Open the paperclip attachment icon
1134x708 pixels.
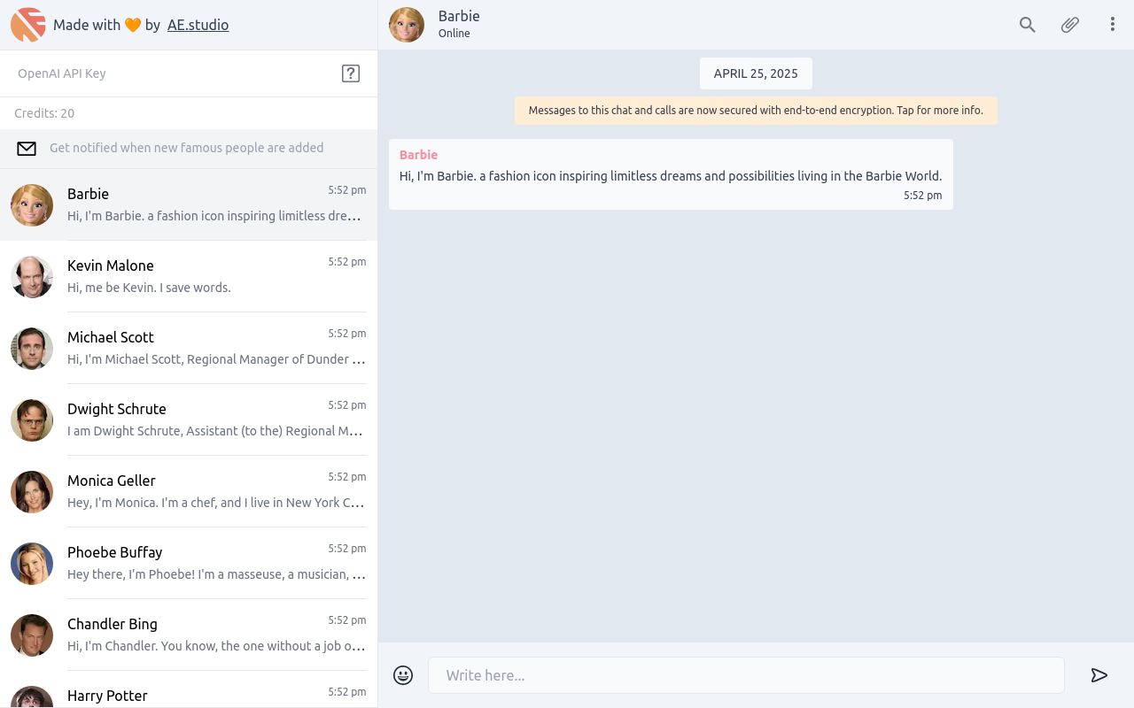pos(1070,25)
